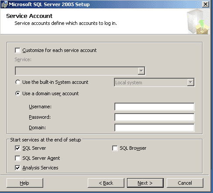This screenshot has width=213, height=193.
Task: Proceed with the Next button
Action: [145, 183]
